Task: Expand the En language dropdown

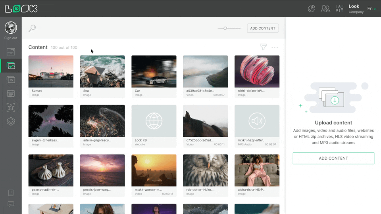Action: pyautogui.click(x=371, y=9)
